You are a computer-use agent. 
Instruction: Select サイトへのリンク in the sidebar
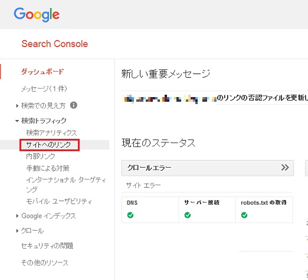click(48, 145)
